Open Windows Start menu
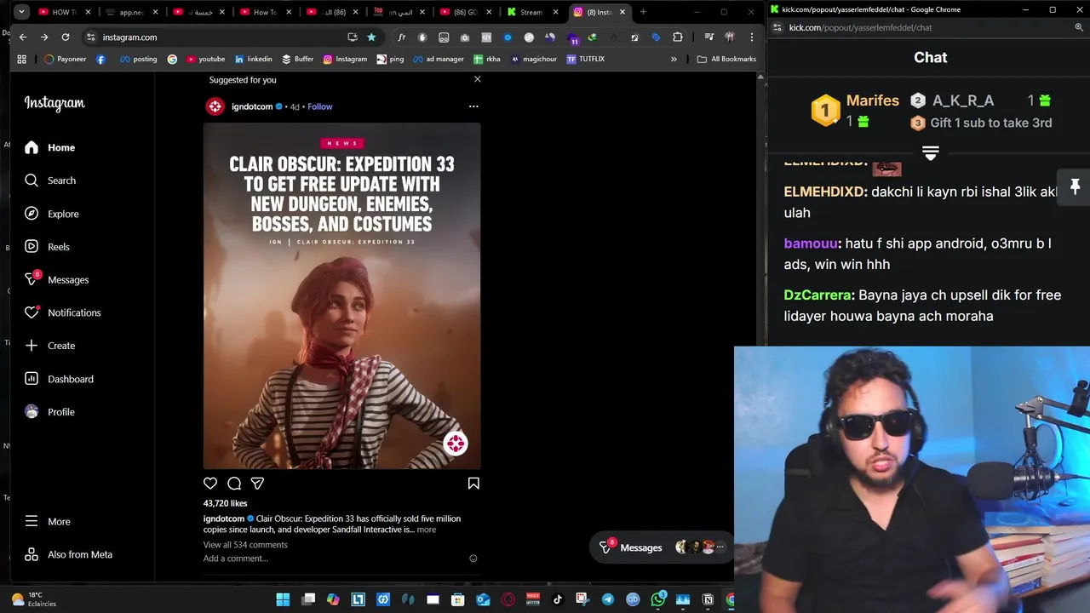The width and height of the screenshot is (1090, 613). pos(283,599)
